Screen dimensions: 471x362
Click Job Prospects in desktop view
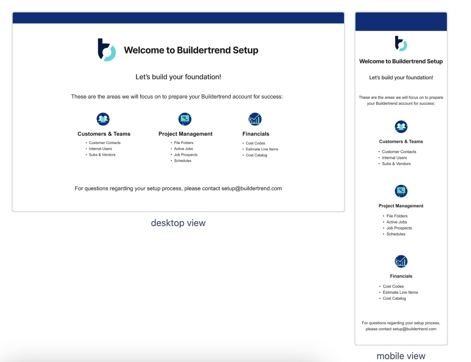point(186,155)
